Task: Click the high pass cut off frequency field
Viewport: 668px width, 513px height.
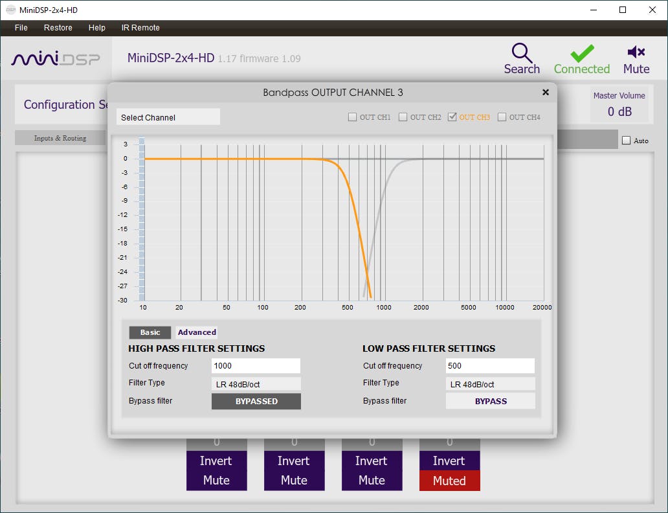Action: (x=256, y=366)
